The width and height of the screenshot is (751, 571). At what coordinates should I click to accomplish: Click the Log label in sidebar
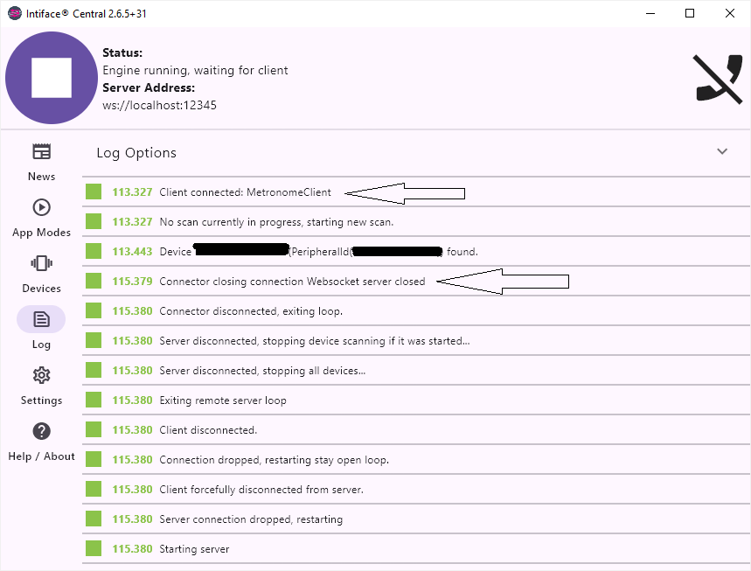(x=41, y=345)
